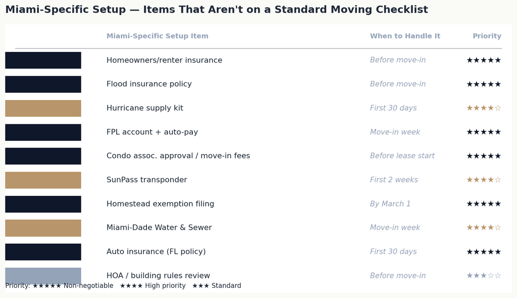
Task: Select the gray-blue bar beside HOA building rules review
Action: pyautogui.click(x=43, y=276)
